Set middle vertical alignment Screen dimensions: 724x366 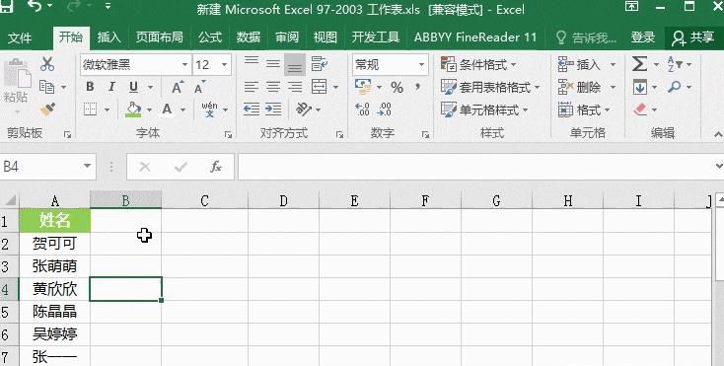point(273,64)
